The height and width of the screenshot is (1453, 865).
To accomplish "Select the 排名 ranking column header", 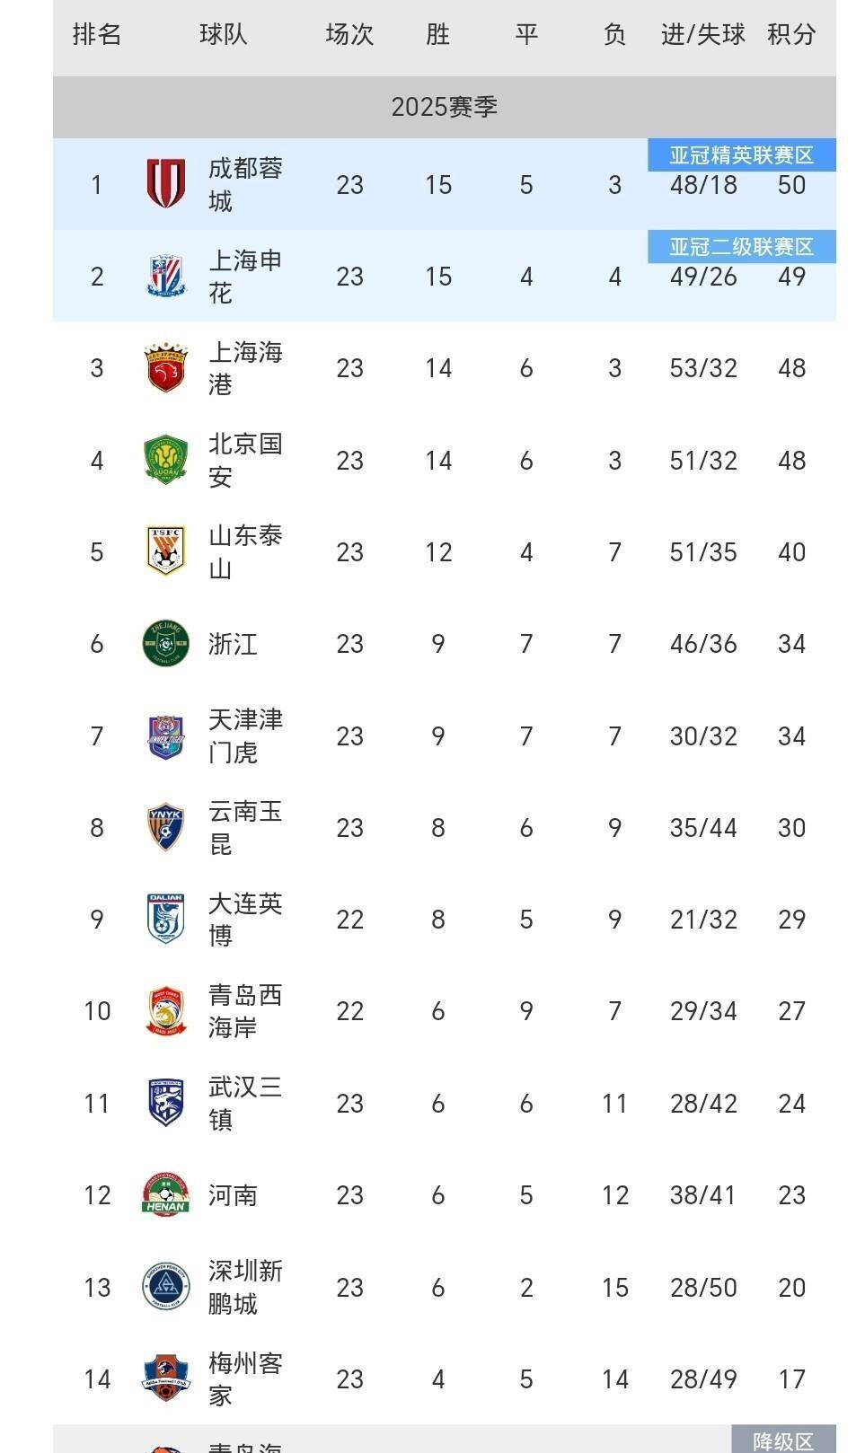I will (x=97, y=35).
